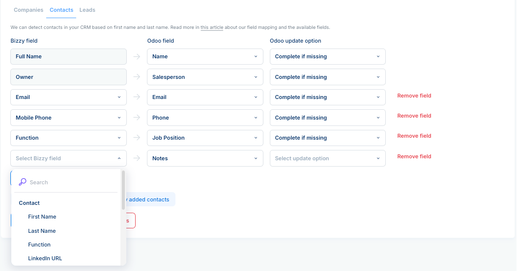517x271 pixels.
Task: Collapse the Select Bizzy field chevron
Action: click(119, 158)
